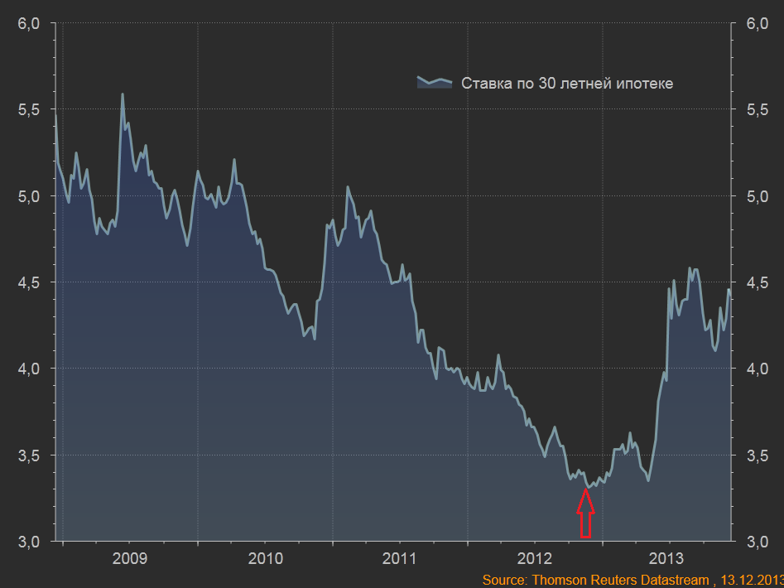Click right axis value 4,0
Screen dimensions: 784x588
tap(757, 369)
